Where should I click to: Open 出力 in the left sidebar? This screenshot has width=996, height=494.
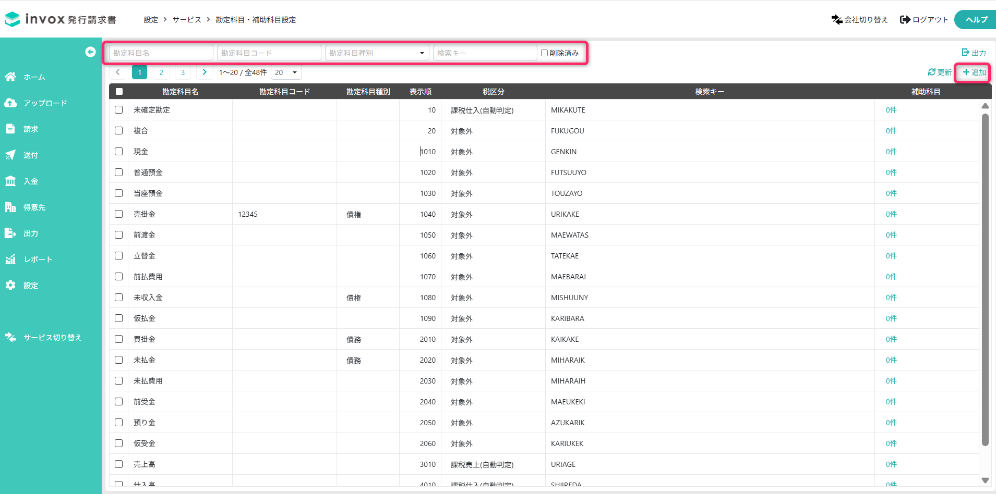[21, 233]
